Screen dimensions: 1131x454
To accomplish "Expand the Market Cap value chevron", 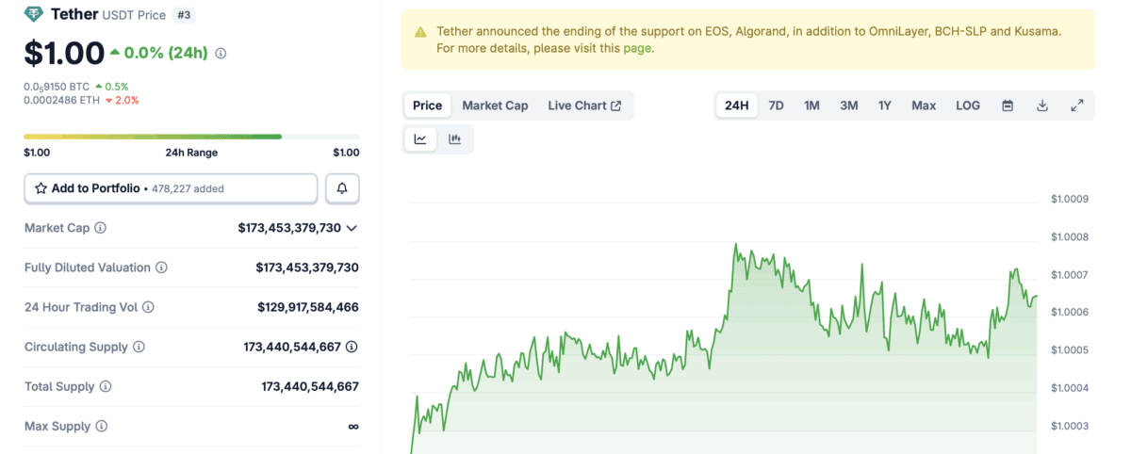I will [x=352, y=228].
